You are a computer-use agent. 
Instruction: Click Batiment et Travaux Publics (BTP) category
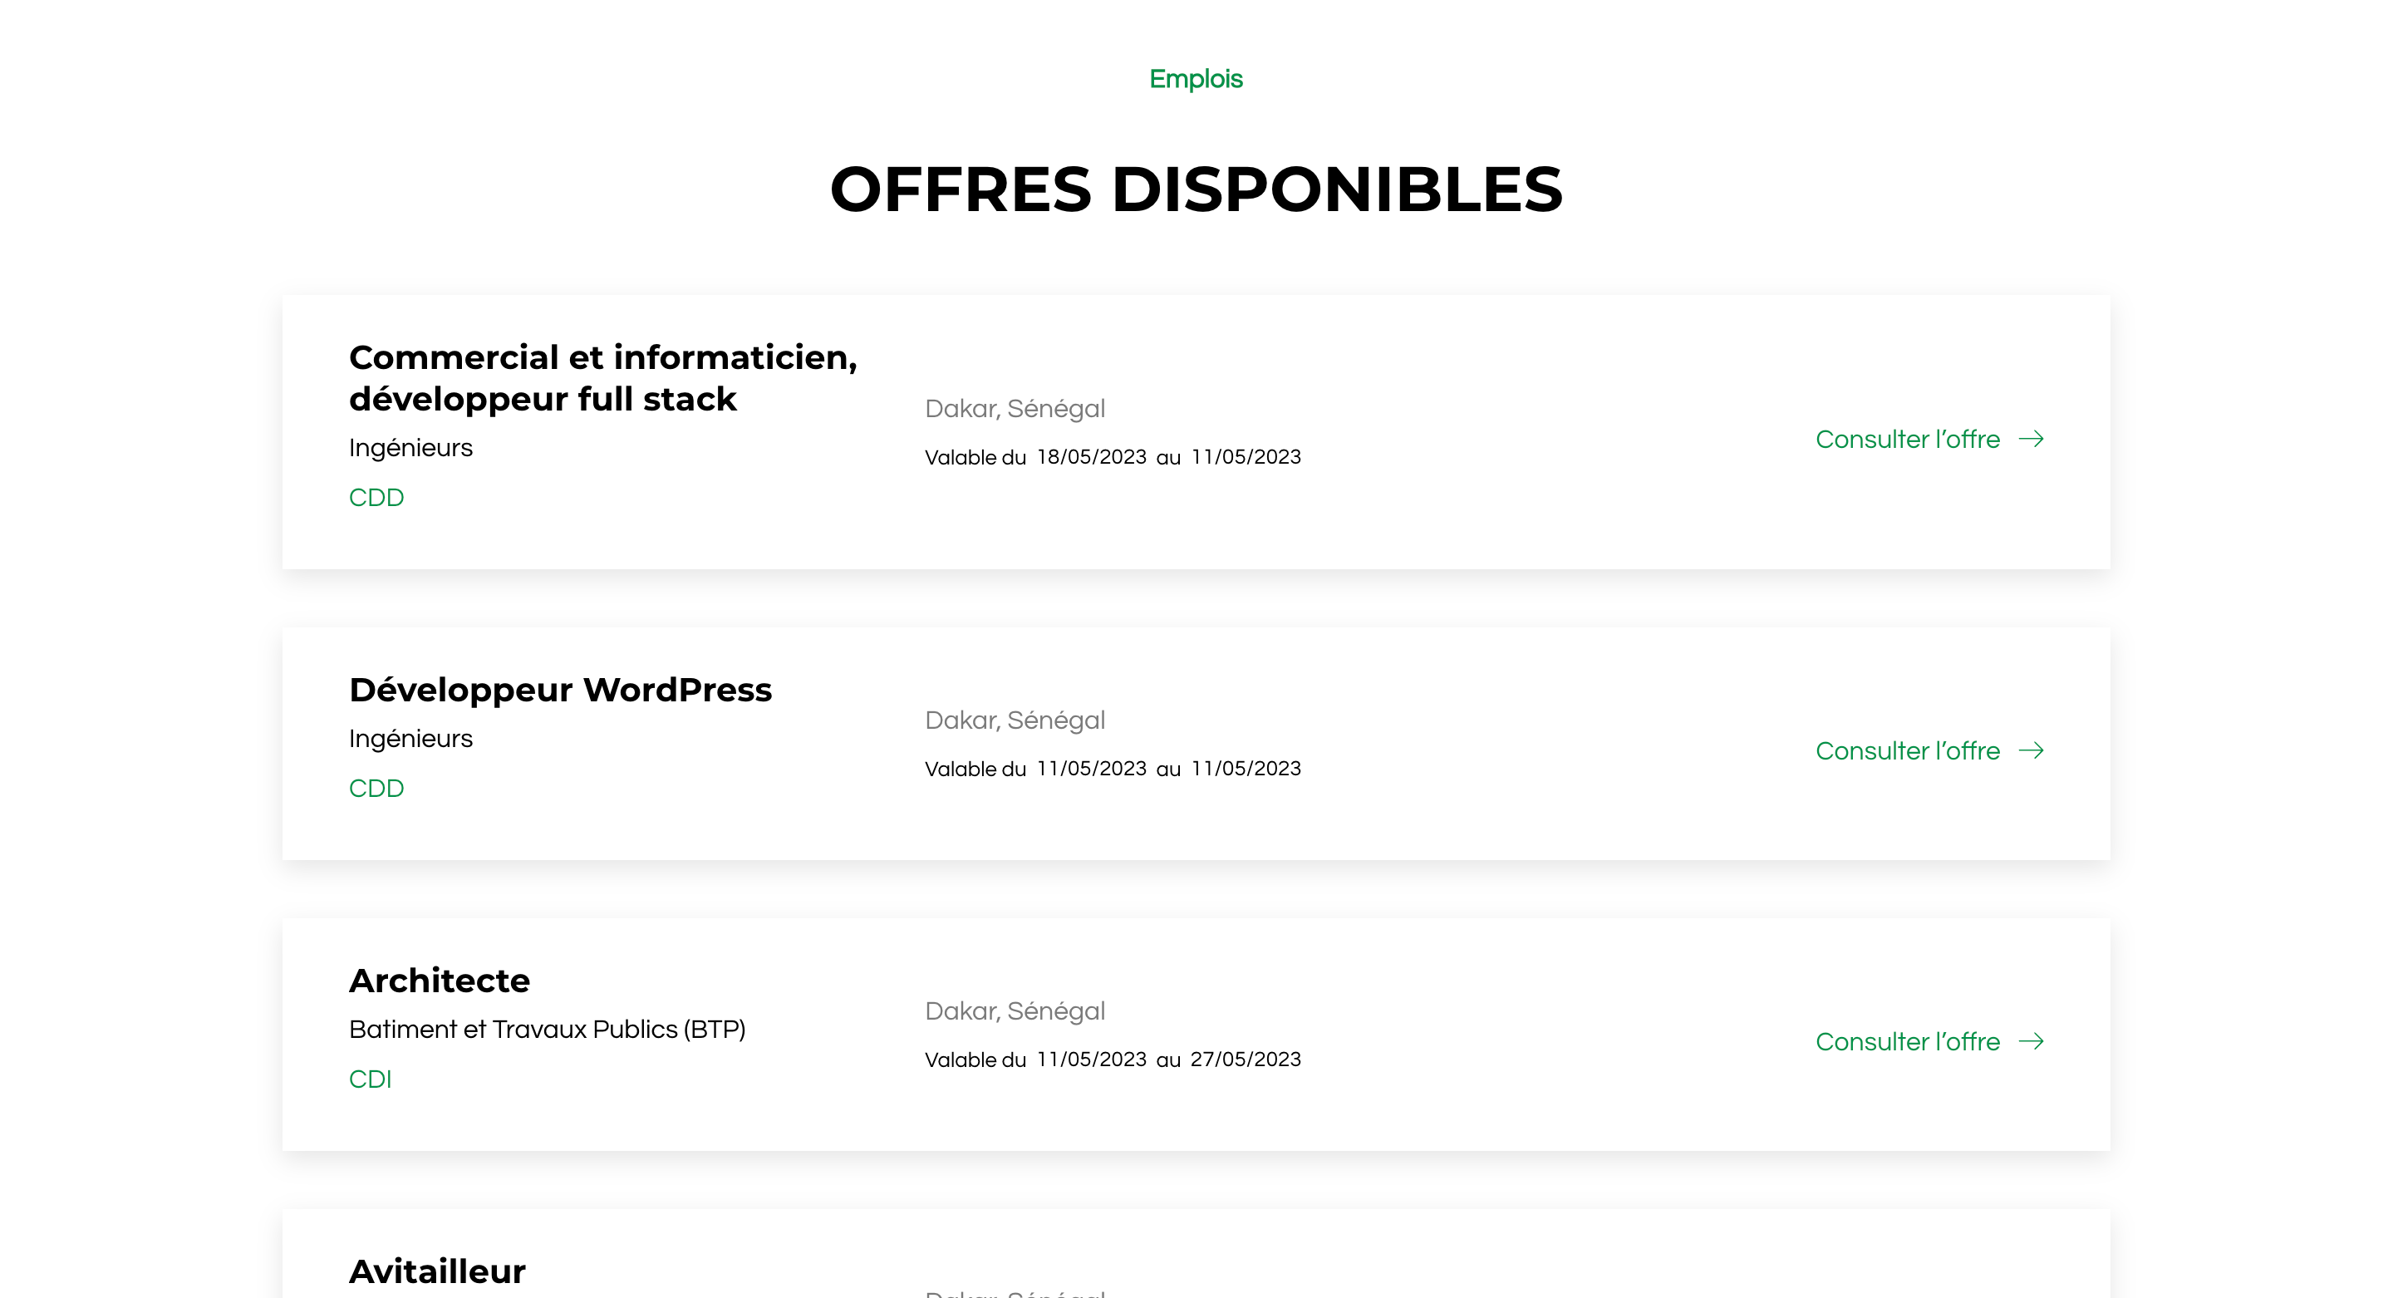tap(548, 1030)
